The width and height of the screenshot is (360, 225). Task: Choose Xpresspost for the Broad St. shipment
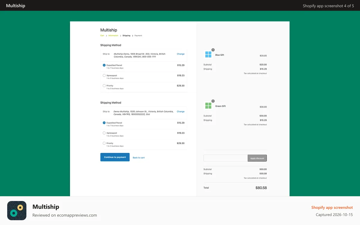click(x=104, y=75)
